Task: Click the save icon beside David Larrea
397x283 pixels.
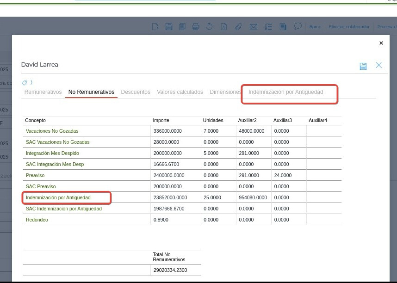Action: coord(363,66)
